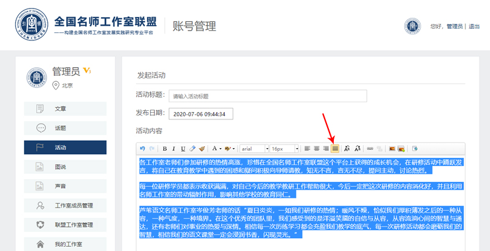The image size is (490, 251).
Task: Click the shield icon beside 联盟工作室管理
Action: (40, 225)
